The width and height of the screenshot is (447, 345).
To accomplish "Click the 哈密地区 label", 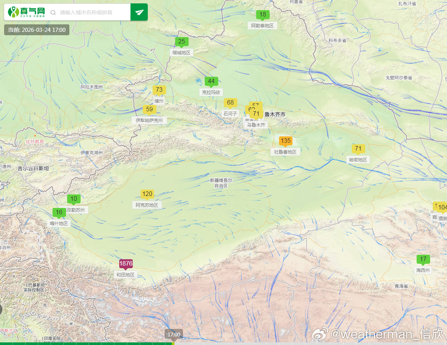I will tap(358, 160).
